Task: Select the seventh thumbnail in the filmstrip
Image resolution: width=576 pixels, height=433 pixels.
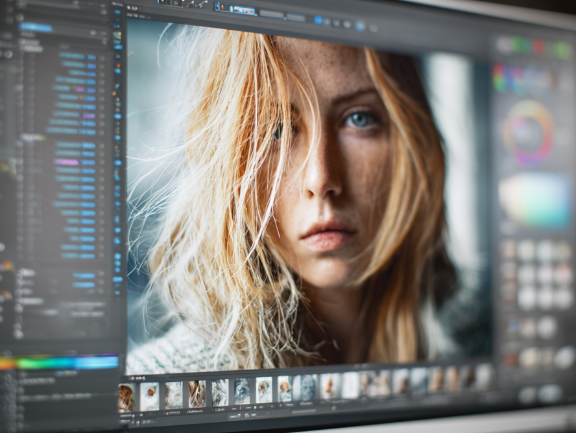Action: pyautogui.click(x=264, y=390)
